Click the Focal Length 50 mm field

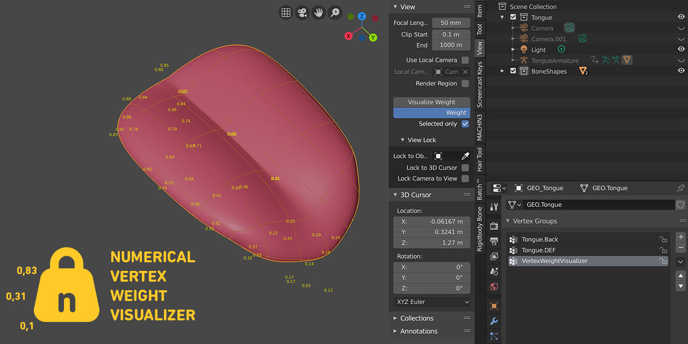coord(451,23)
